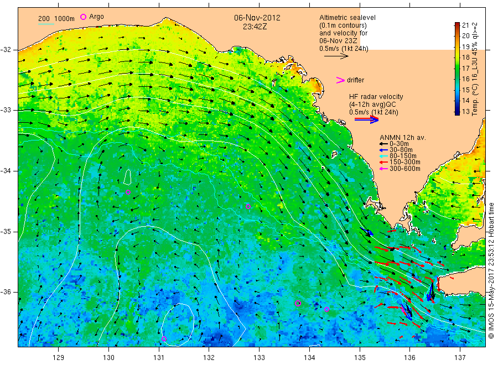Click the time text 23:42Z
The width and height of the screenshot is (498, 365).
point(255,27)
